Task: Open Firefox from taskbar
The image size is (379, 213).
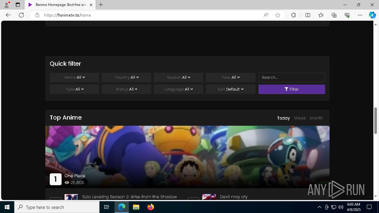Action: pyautogui.click(x=150, y=207)
